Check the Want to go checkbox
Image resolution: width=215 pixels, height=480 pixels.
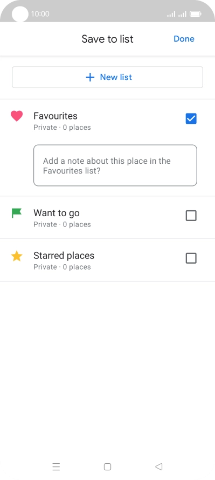pos(191,216)
